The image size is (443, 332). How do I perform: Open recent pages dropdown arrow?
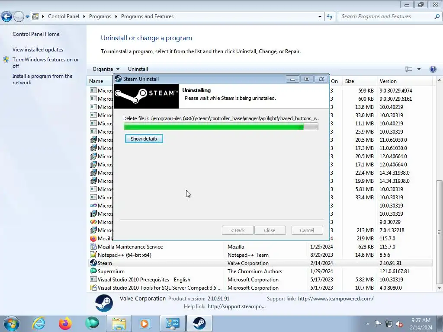click(27, 17)
